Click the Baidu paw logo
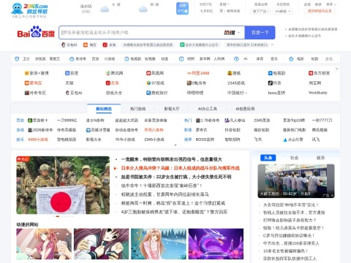Viewport: 351px width, 263px height. click(36, 32)
